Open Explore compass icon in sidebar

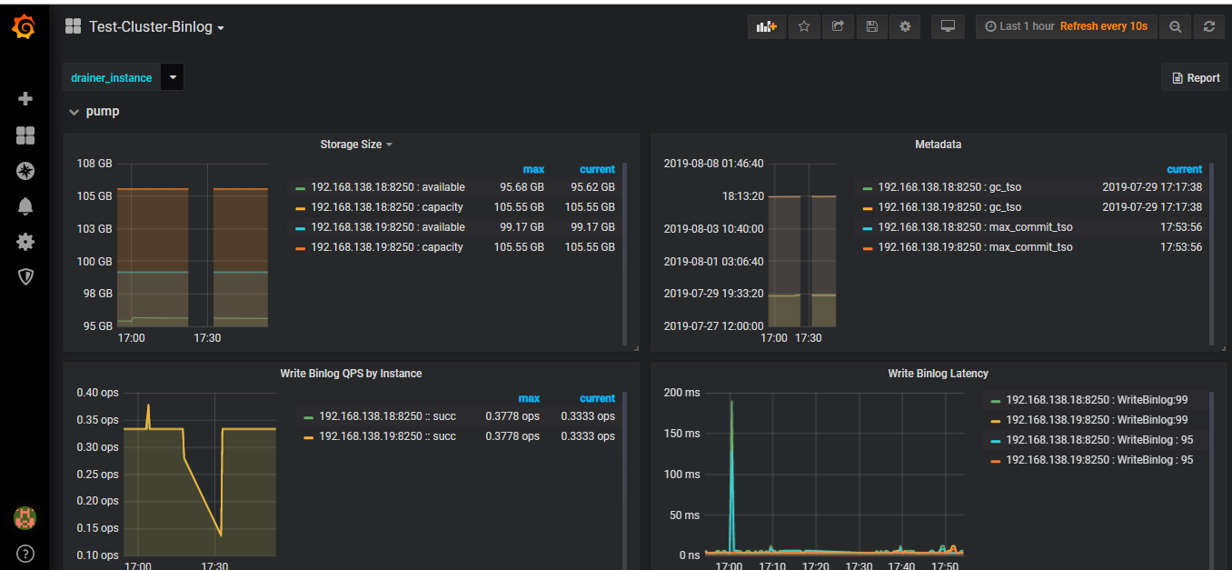[x=25, y=171]
